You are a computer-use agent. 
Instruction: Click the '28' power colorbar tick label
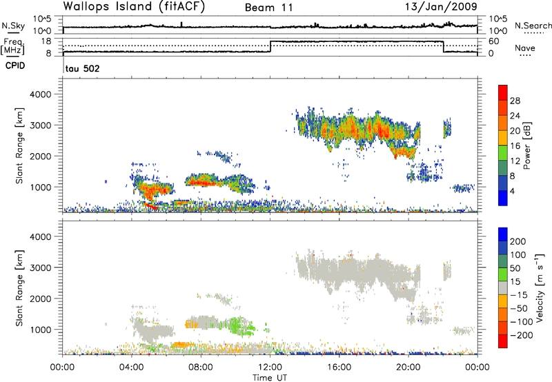tap(515, 101)
